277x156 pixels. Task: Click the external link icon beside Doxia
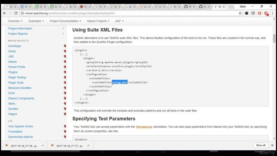point(65,51)
